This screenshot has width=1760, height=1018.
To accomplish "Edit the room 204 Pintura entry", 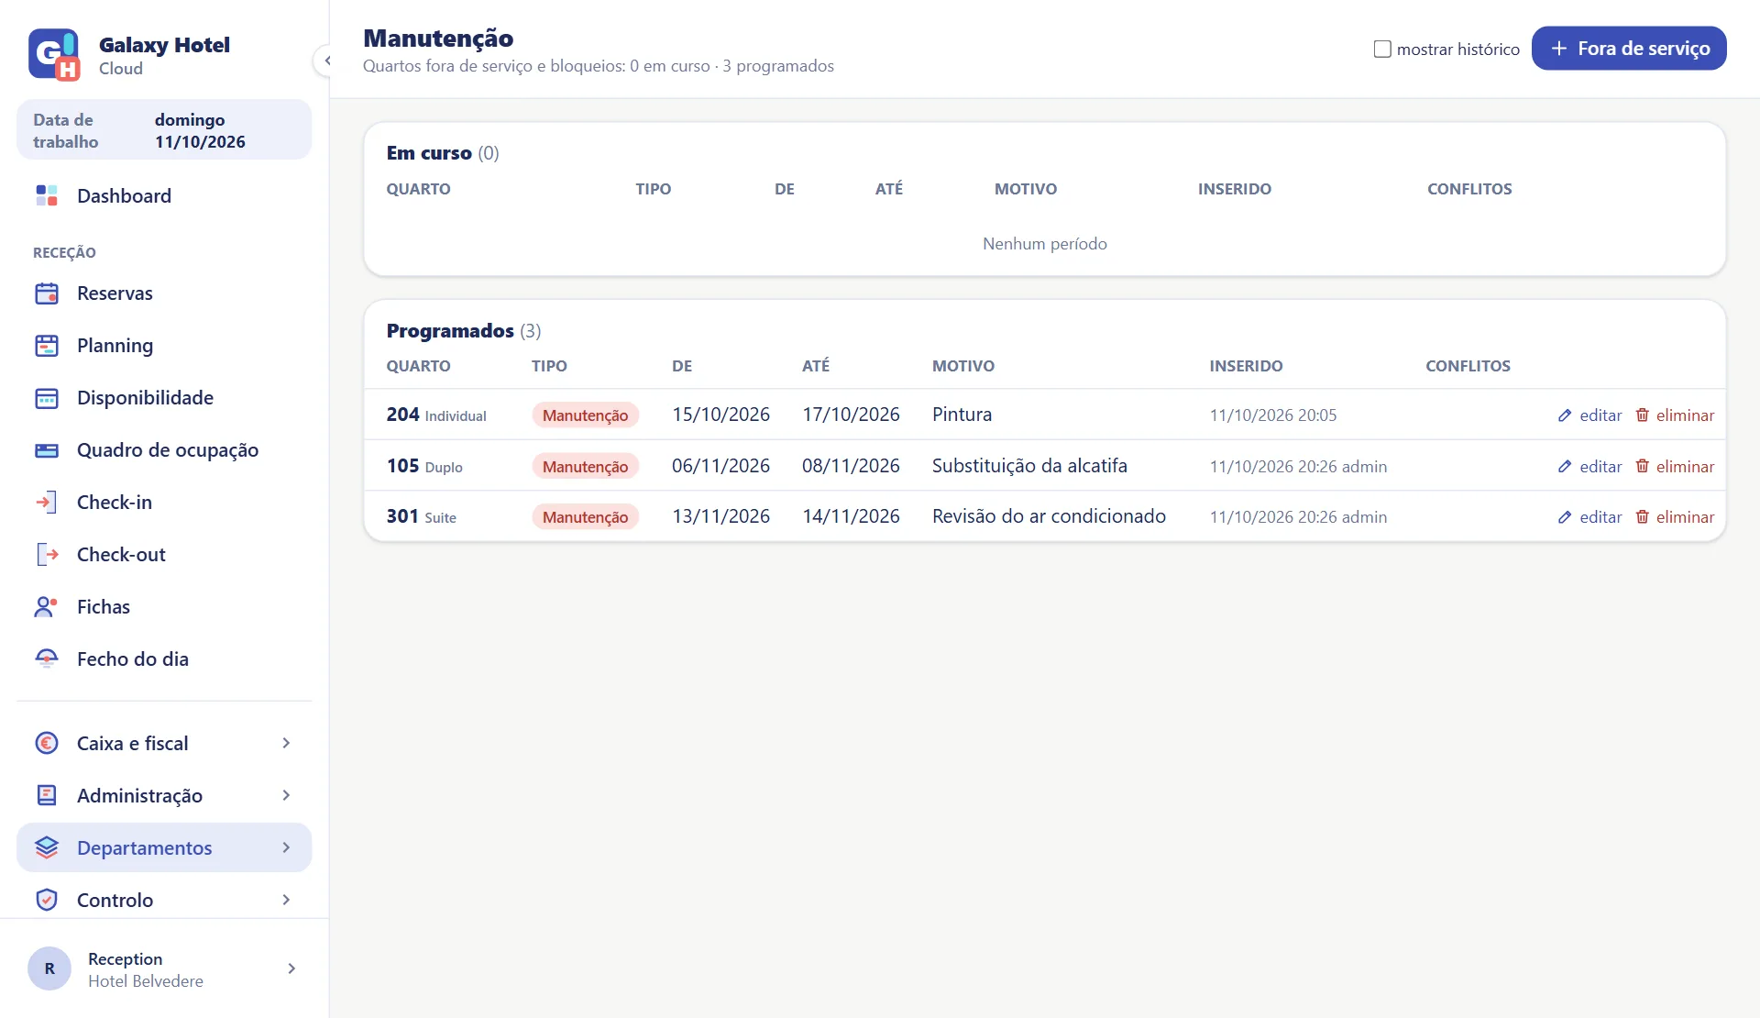I will (1589, 415).
